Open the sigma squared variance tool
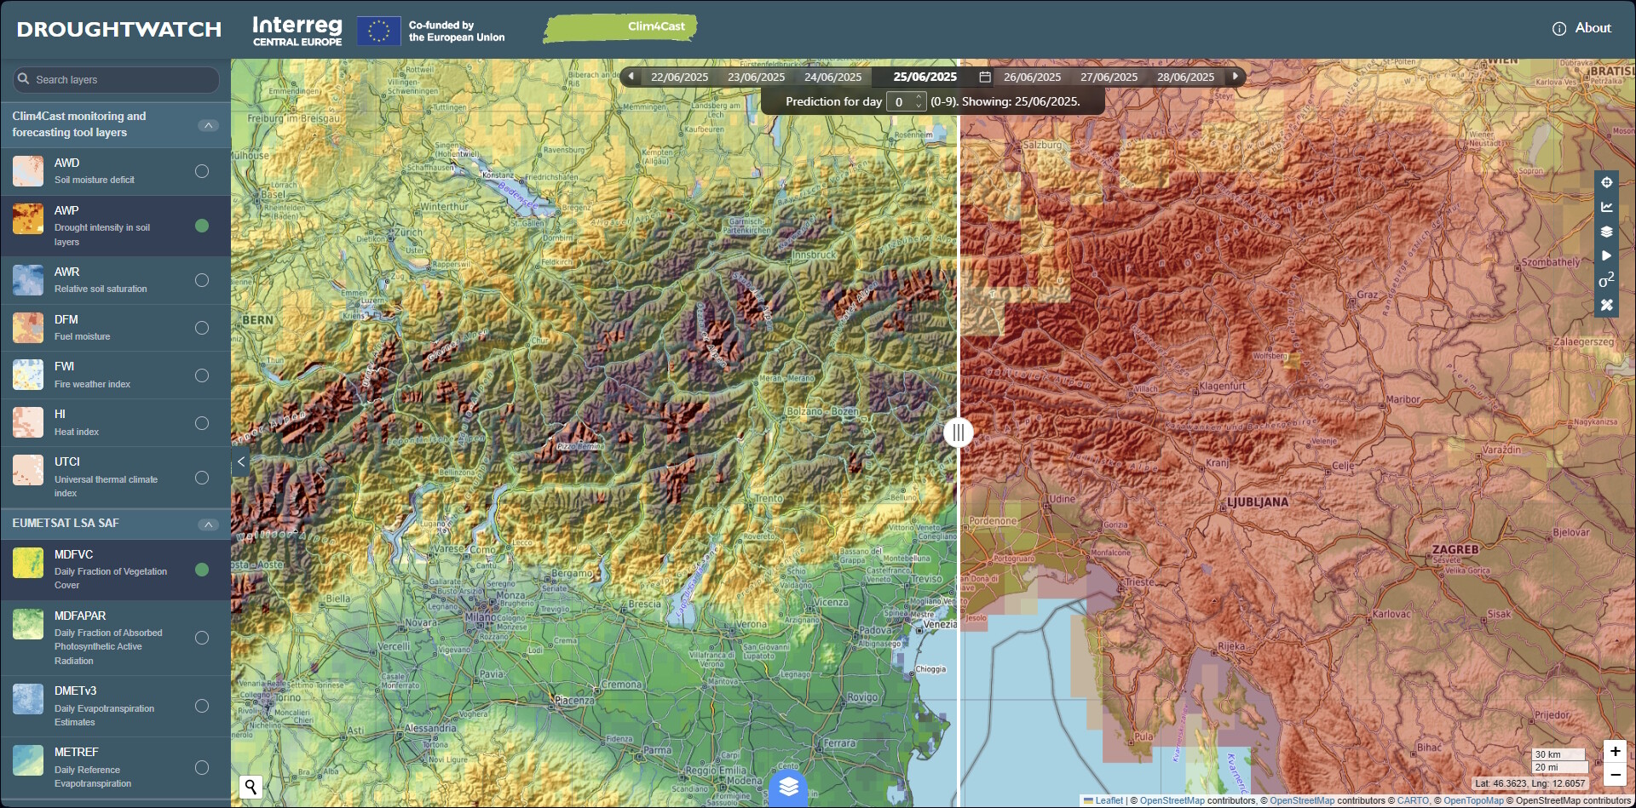Image resolution: width=1636 pixels, height=808 pixels. pyautogui.click(x=1606, y=280)
